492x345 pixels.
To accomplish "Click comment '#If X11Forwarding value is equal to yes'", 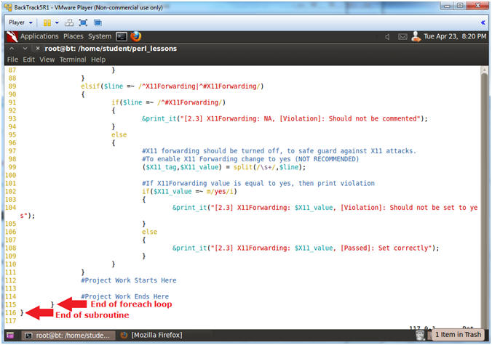I will 258,183.
